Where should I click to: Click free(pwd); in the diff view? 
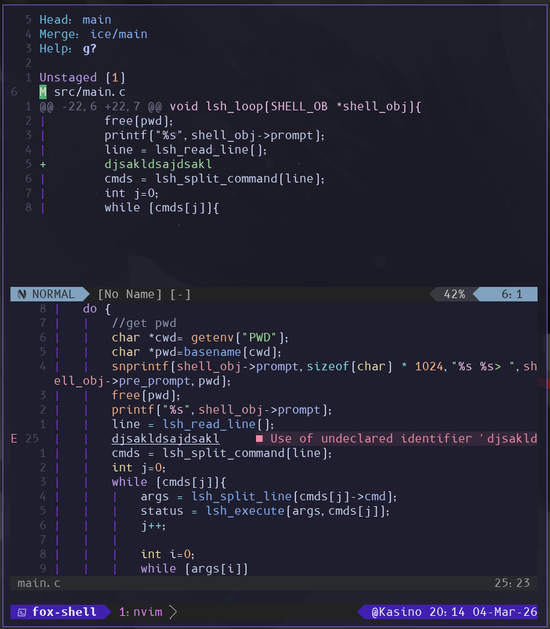(x=138, y=121)
